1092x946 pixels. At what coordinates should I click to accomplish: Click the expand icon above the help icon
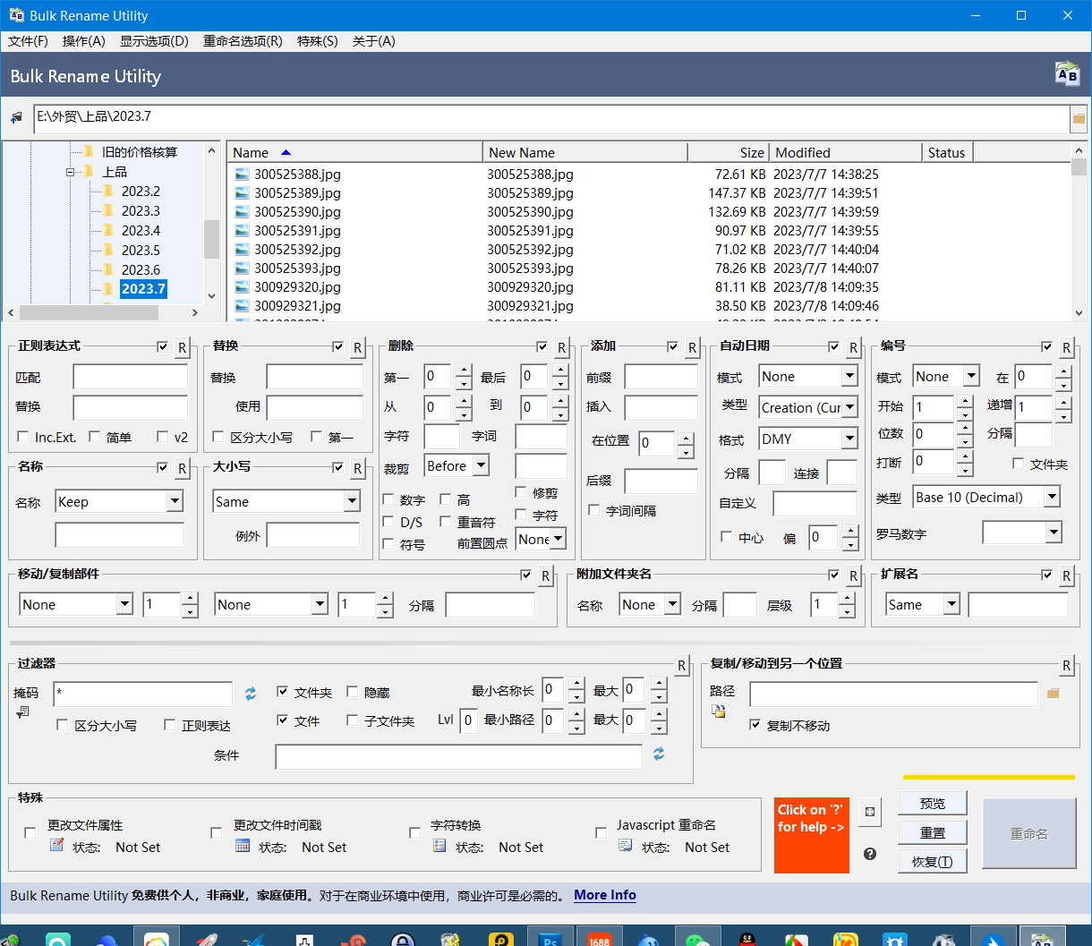[x=870, y=813]
